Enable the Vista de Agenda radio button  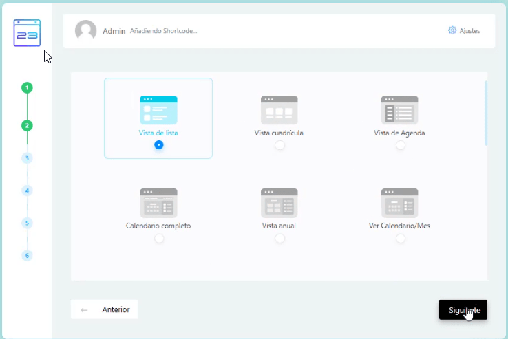tap(401, 145)
